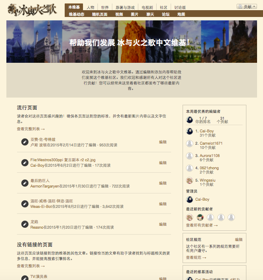Click AemonTargaryen editor name link

[x=45, y=186]
